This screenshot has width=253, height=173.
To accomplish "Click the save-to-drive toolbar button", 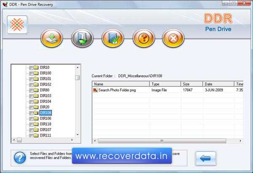I will (51, 38).
